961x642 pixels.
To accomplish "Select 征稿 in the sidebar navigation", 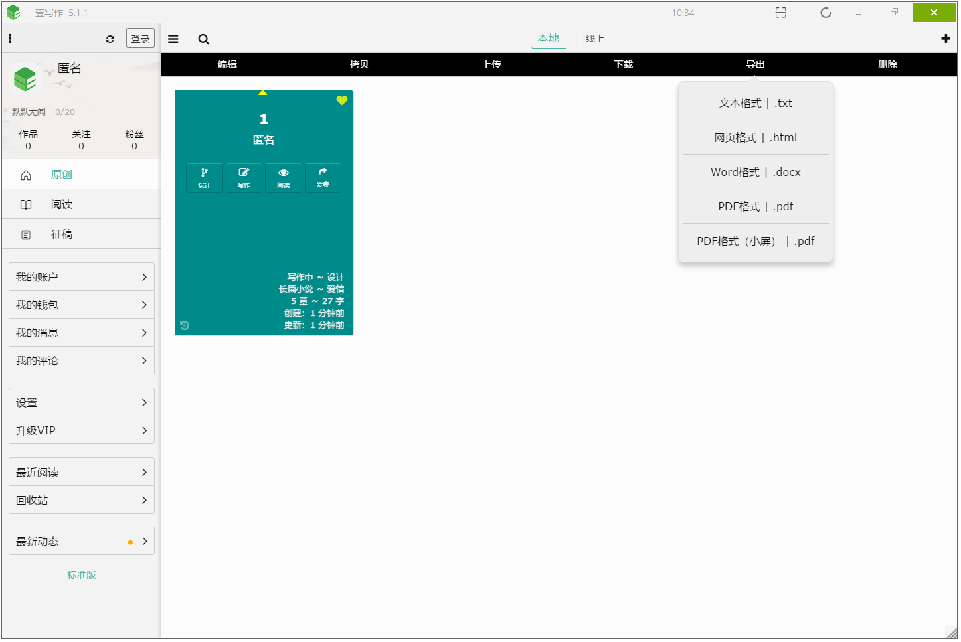I will [81, 234].
